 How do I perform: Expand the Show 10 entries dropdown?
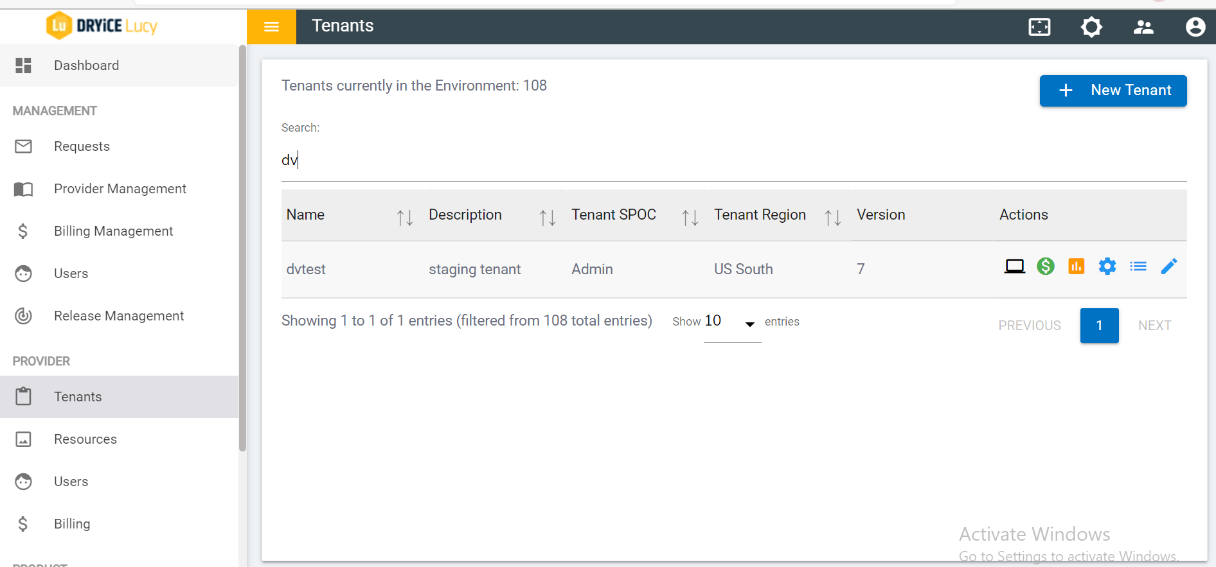(x=732, y=322)
